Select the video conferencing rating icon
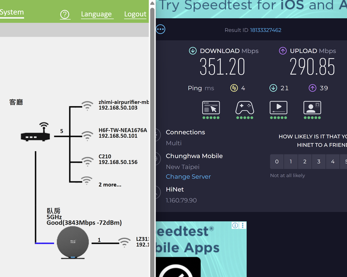This screenshot has width=347, height=277. 312,108
